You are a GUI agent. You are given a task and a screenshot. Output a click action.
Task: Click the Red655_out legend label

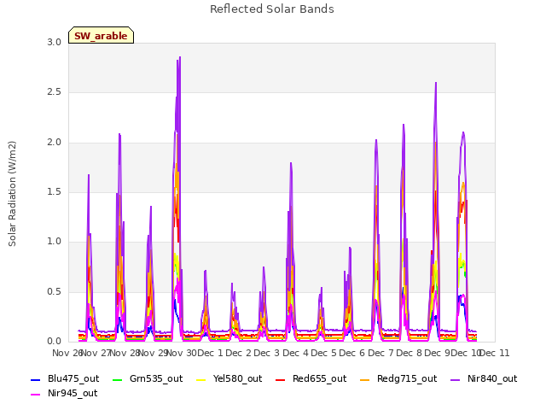pyautogui.click(x=319, y=378)
